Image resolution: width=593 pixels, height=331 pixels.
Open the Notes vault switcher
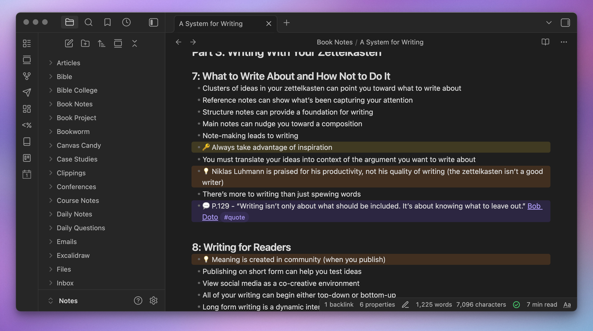click(68, 301)
